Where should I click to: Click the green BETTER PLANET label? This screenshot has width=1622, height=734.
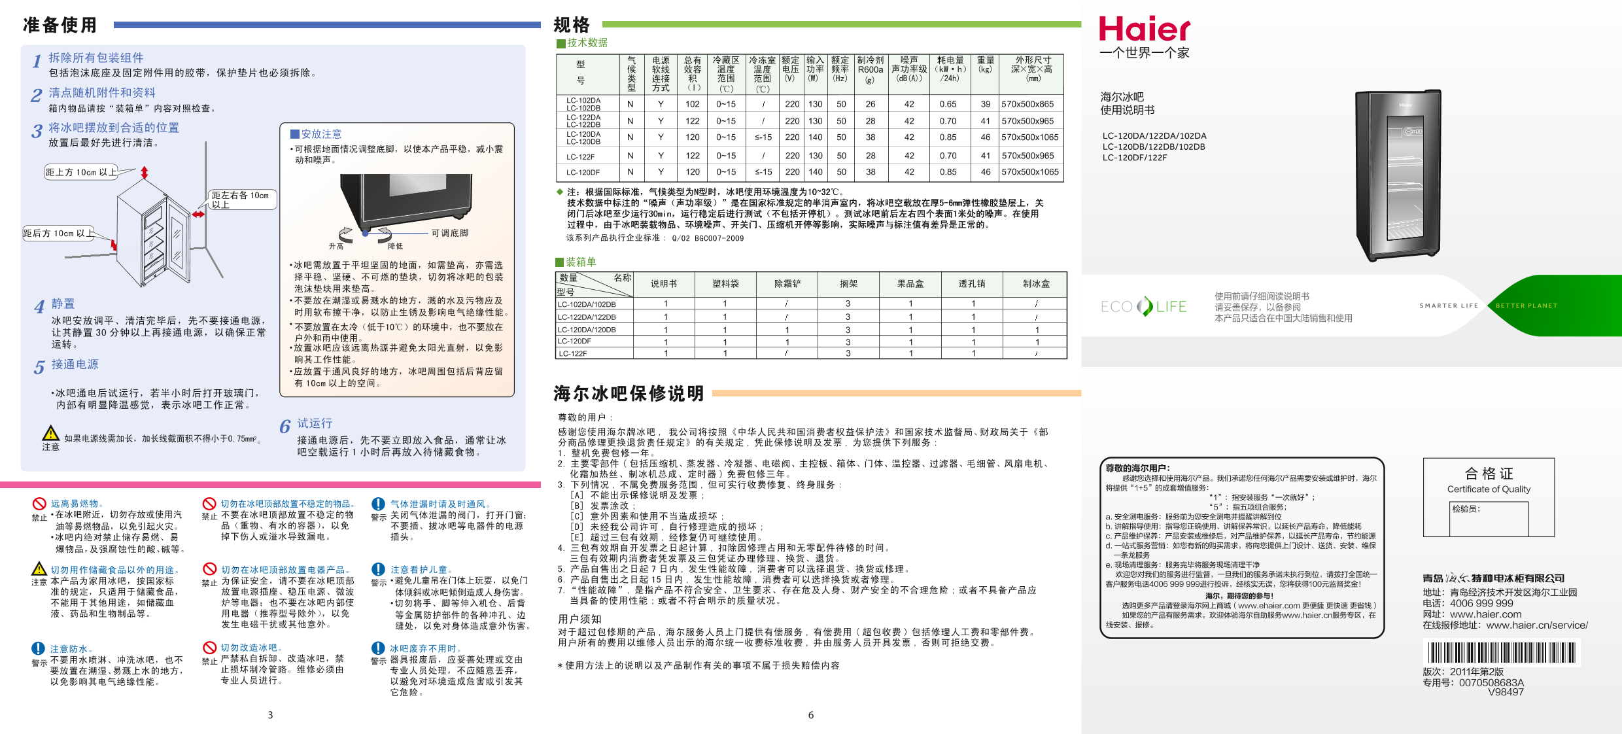point(1527,306)
